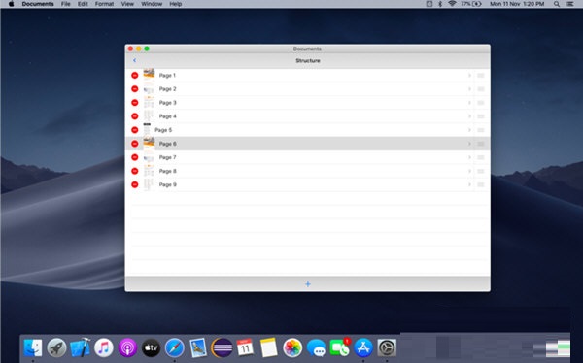The width and height of the screenshot is (583, 363).
Task: Add a new page with the plus icon
Action: (x=308, y=284)
